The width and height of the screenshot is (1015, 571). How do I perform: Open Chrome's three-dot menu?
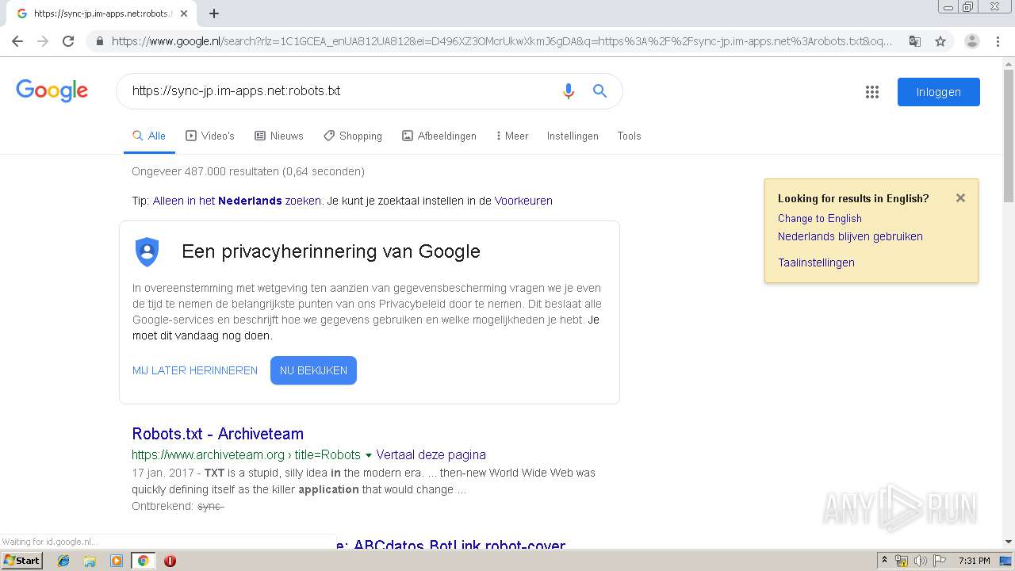(998, 41)
